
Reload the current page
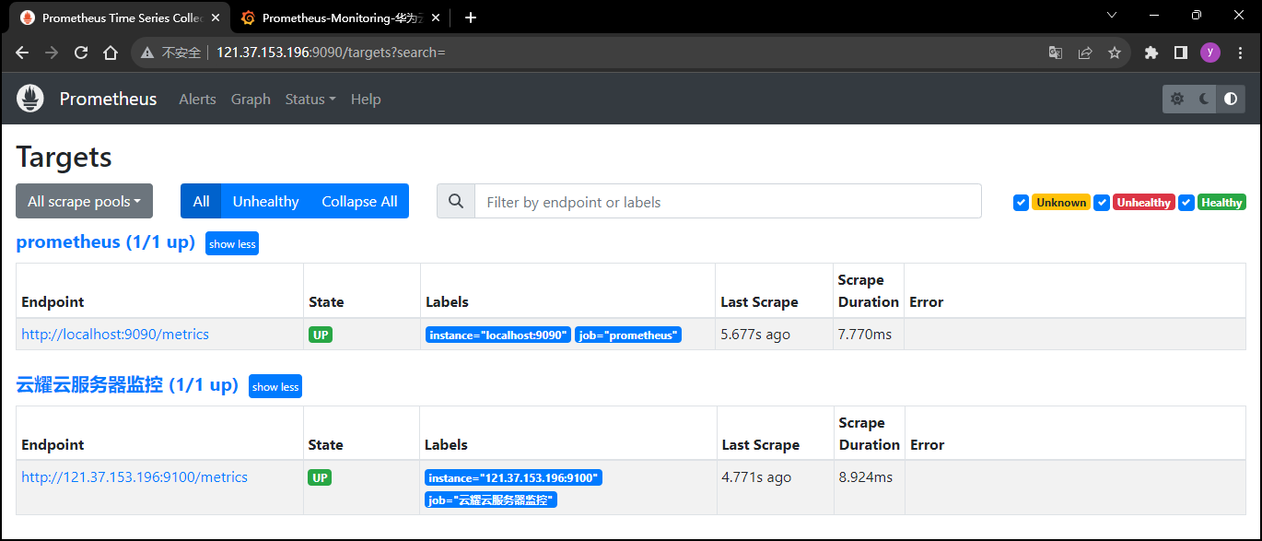pos(81,53)
